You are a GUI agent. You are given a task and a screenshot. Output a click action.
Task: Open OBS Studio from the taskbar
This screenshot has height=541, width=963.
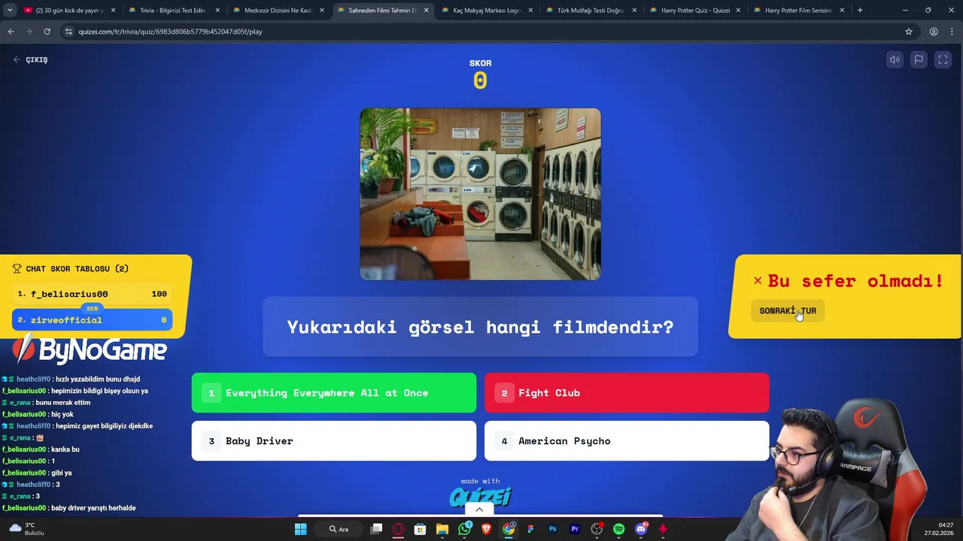[x=597, y=529]
